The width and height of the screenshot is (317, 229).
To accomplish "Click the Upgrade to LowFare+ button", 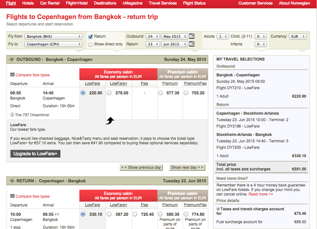I will (36, 154).
